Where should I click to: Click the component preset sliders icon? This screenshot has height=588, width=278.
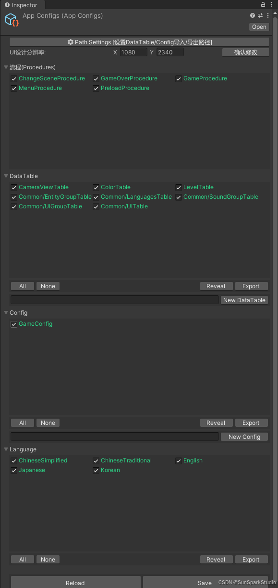pyautogui.click(x=260, y=15)
